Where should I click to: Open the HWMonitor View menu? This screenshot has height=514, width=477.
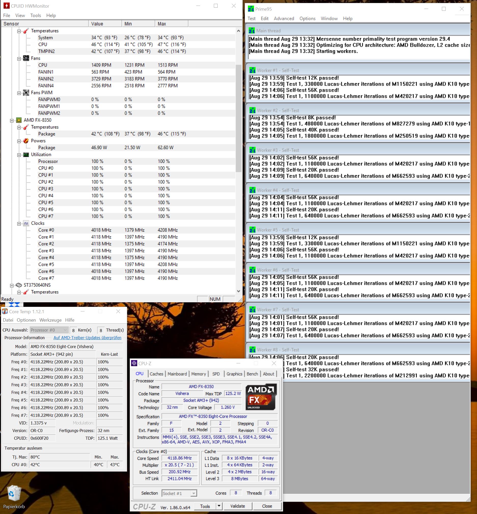[x=20, y=16]
